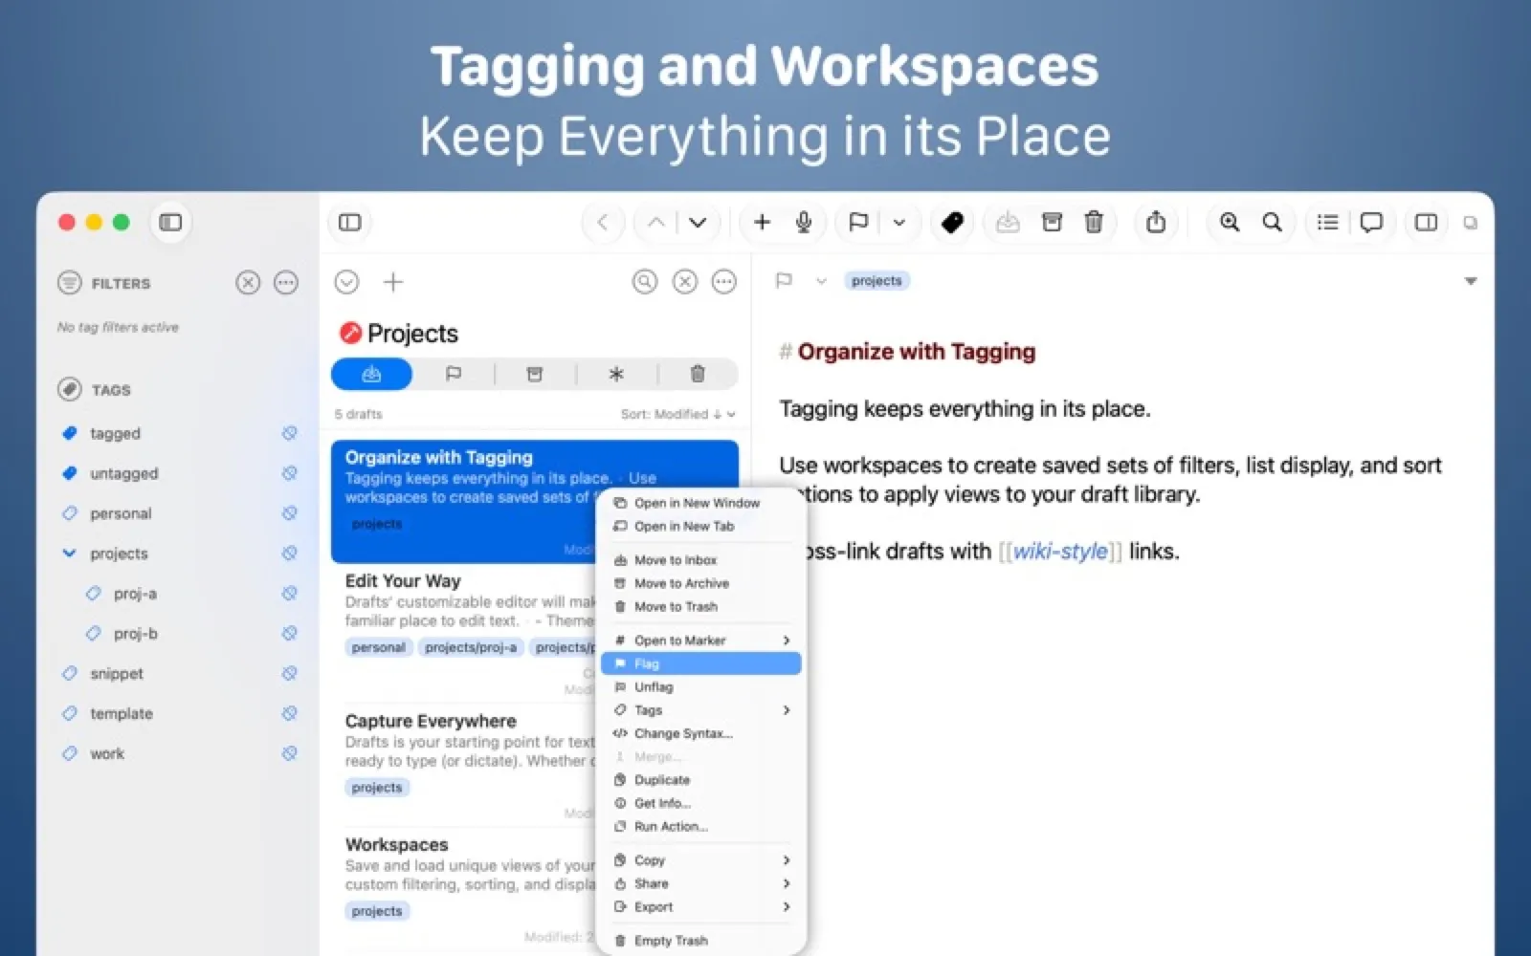Flag the draft using the toolbar flag

858,222
